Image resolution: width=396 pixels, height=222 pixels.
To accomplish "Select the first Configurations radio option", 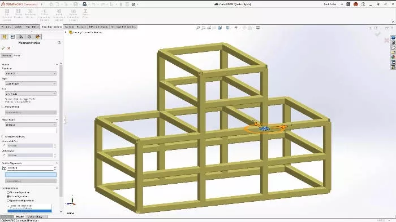I will coord(8,192).
